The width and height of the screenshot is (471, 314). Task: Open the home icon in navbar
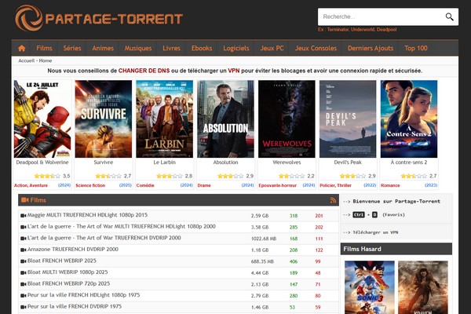[x=22, y=48]
